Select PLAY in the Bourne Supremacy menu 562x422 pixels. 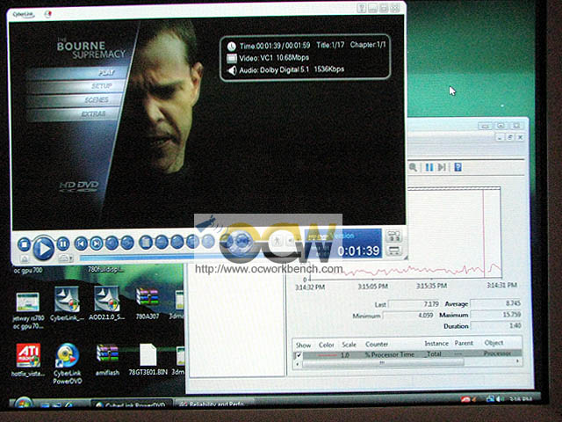point(77,72)
